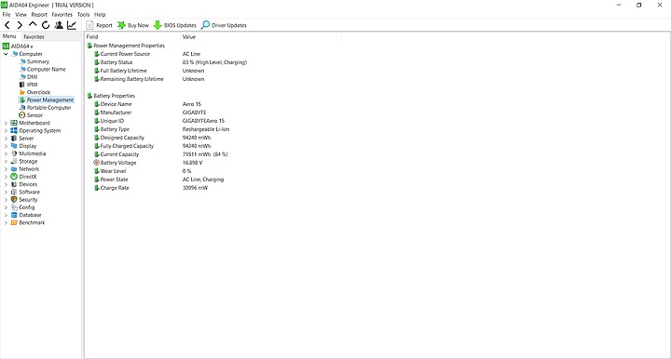Screen dimensions: 671x359
Task: Open the user management icon in toolbar
Action: click(x=59, y=25)
